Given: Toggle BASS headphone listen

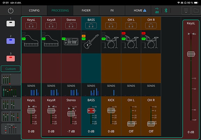Looking at the screenshot, I should point(91,26).
